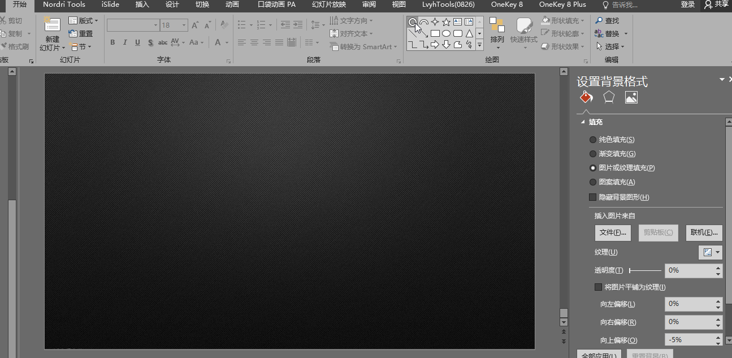The width and height of the screenshot is (732, 358).
Task: Pick the four-point star shape
Action: (435, 22)
